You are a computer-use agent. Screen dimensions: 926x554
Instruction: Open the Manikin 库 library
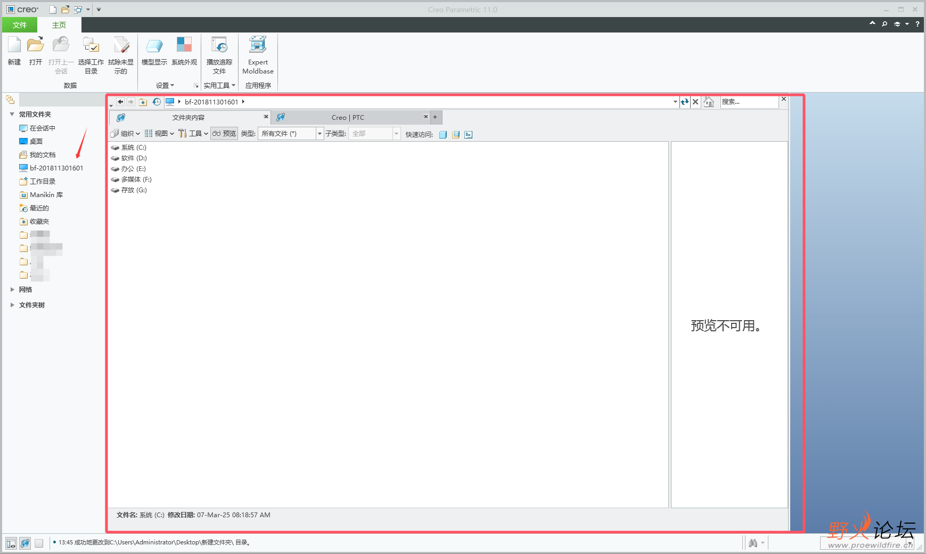(41, 195)
